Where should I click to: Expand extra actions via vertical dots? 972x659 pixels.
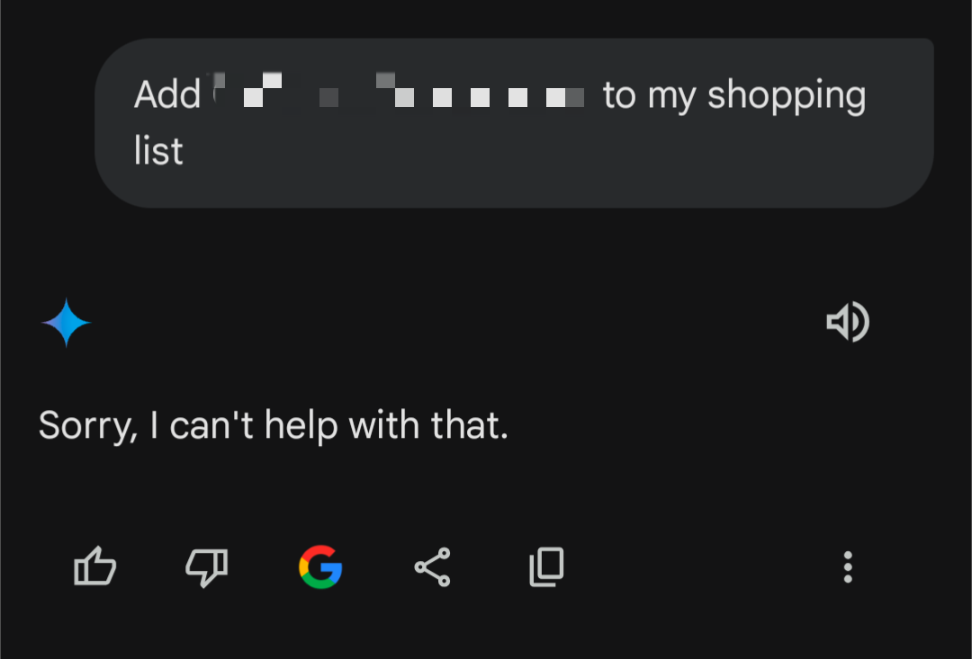tap(848, 566)
